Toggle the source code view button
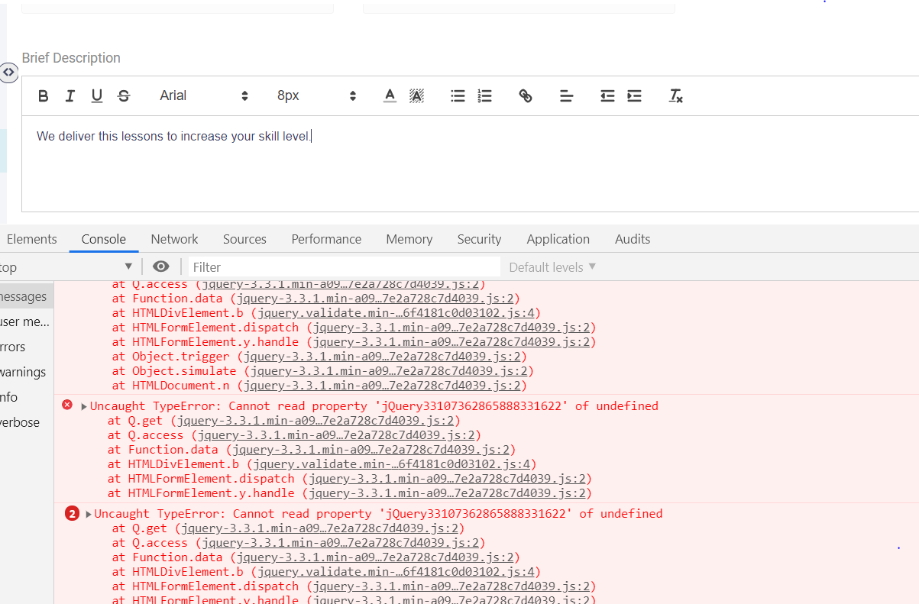Screen dimensions: 919x604 (x=8, y=73)
